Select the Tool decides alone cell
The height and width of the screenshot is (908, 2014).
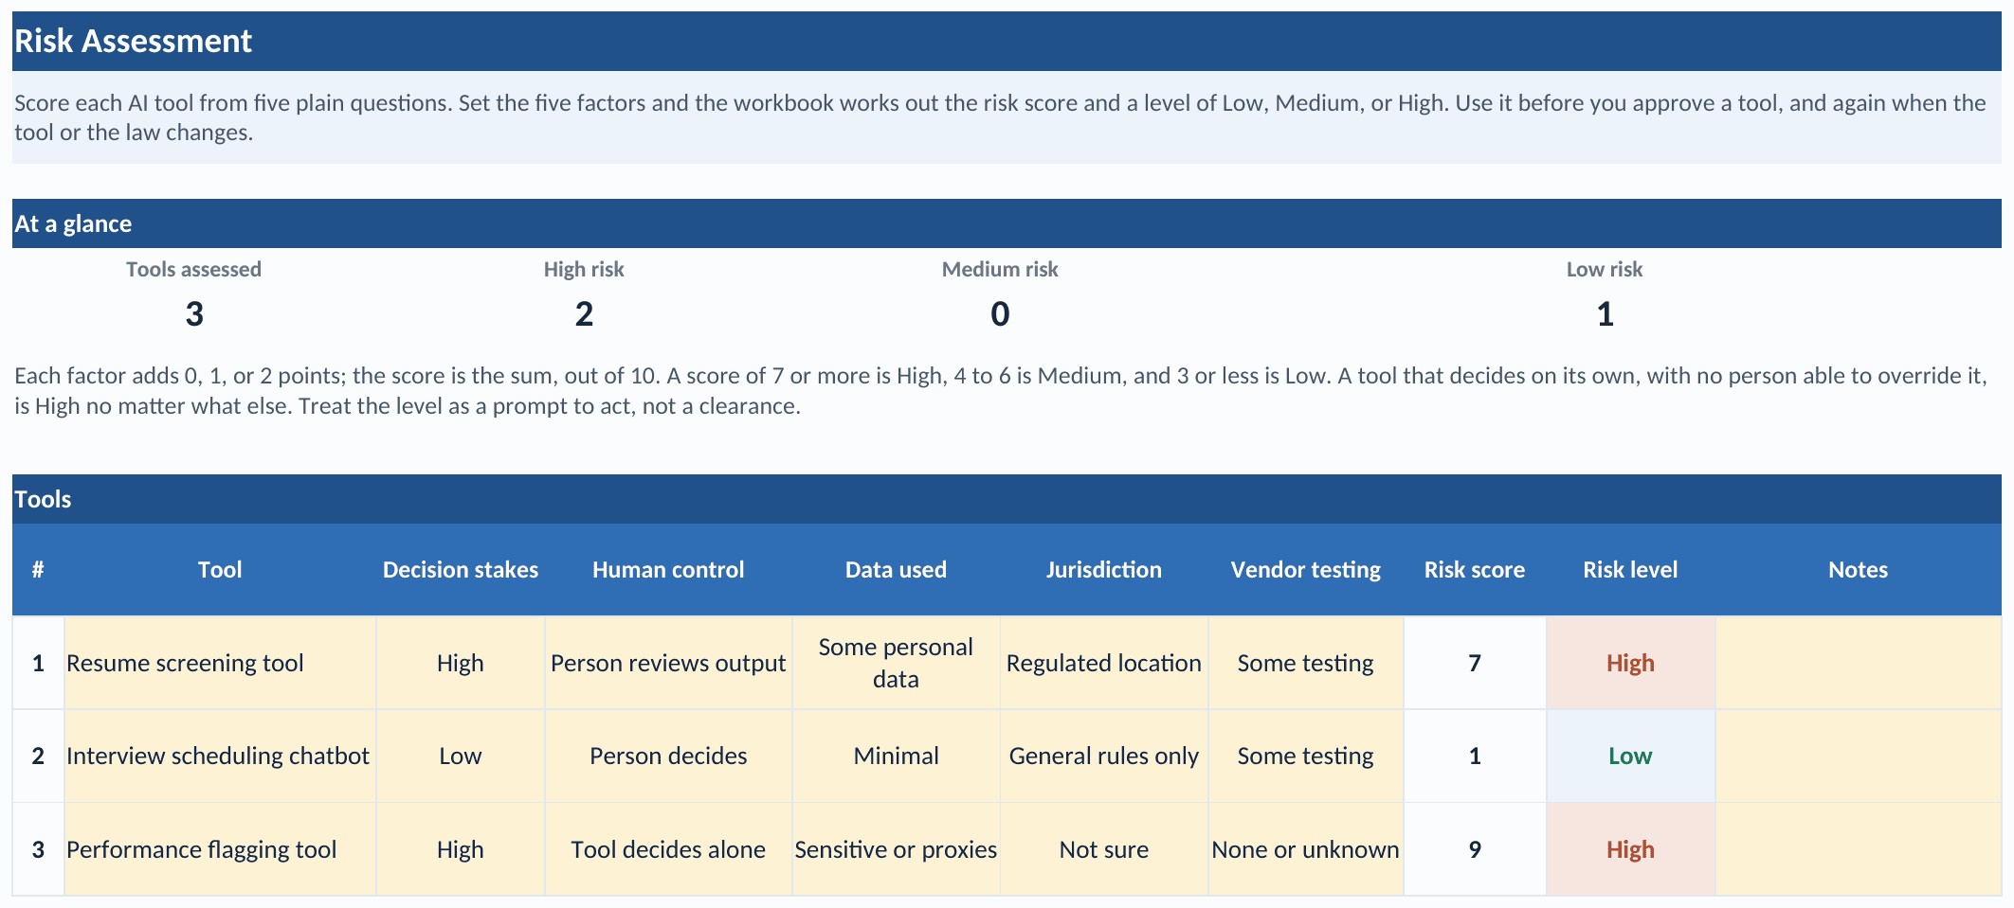[x=668, y=849]
